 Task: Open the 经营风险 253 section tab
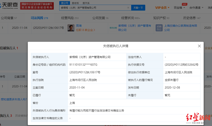(x=70, y=18)
